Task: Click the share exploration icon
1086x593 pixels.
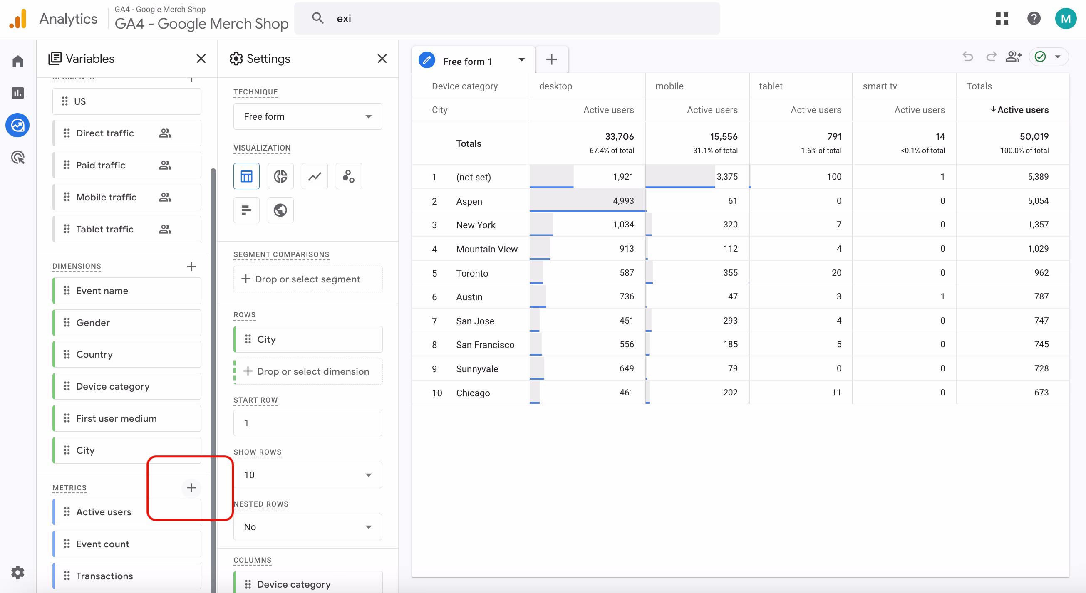Action: point(1013,57)
